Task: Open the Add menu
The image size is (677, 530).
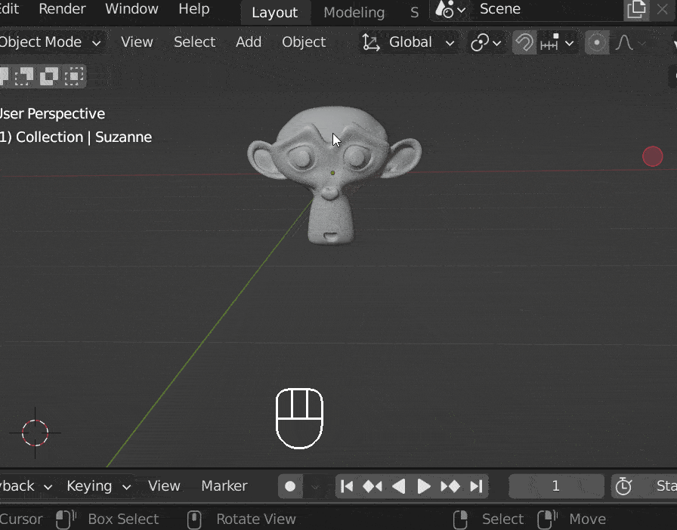Action: [x=249, y=42]
